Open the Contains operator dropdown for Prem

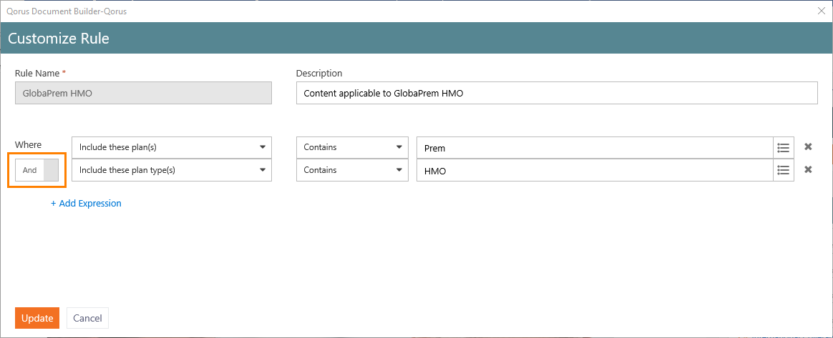pos(352,147)
